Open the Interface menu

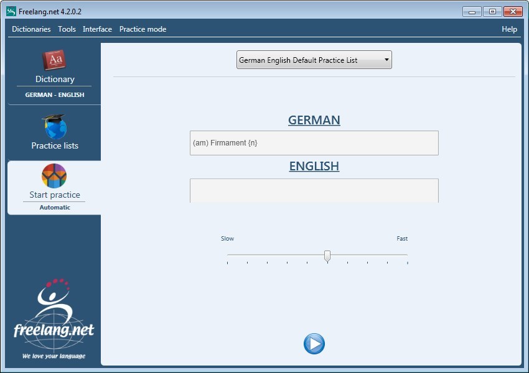tap(97, 29)
